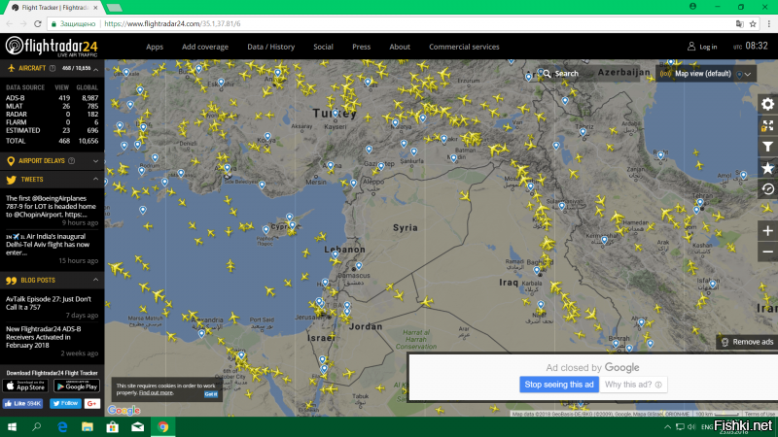Open the Find out more cookies link
The height and width of the screenshot is (437, 778).
[156, 393]
